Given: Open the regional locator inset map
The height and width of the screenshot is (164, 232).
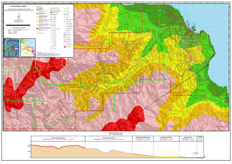Looking at the screenshot, I should point(28,45).
